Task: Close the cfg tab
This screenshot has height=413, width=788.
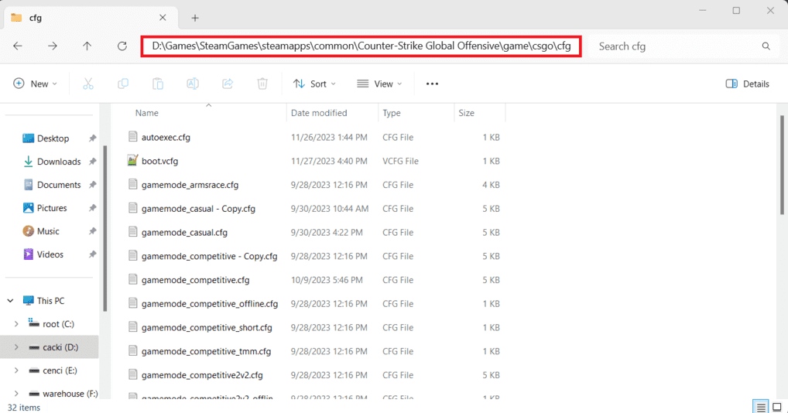Action: pos(163,18)
